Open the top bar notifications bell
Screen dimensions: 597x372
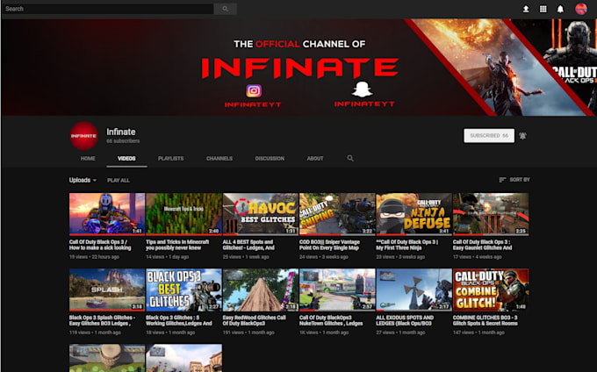pos(560,9)
